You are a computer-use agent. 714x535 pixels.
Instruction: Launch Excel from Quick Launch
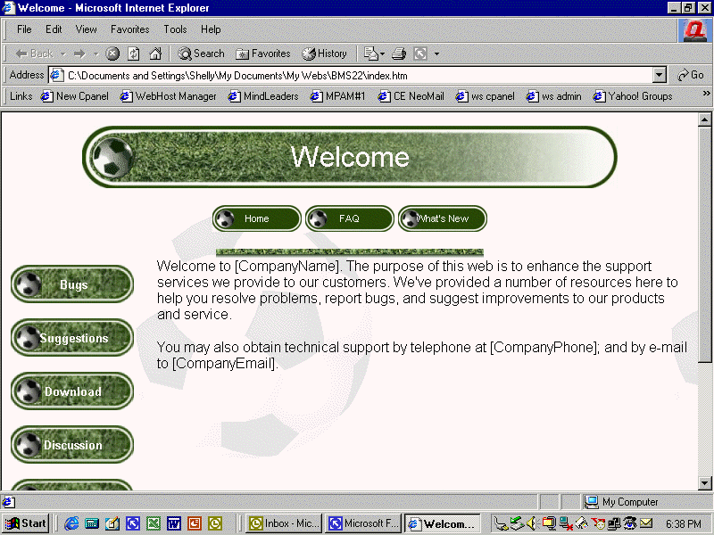154,523
